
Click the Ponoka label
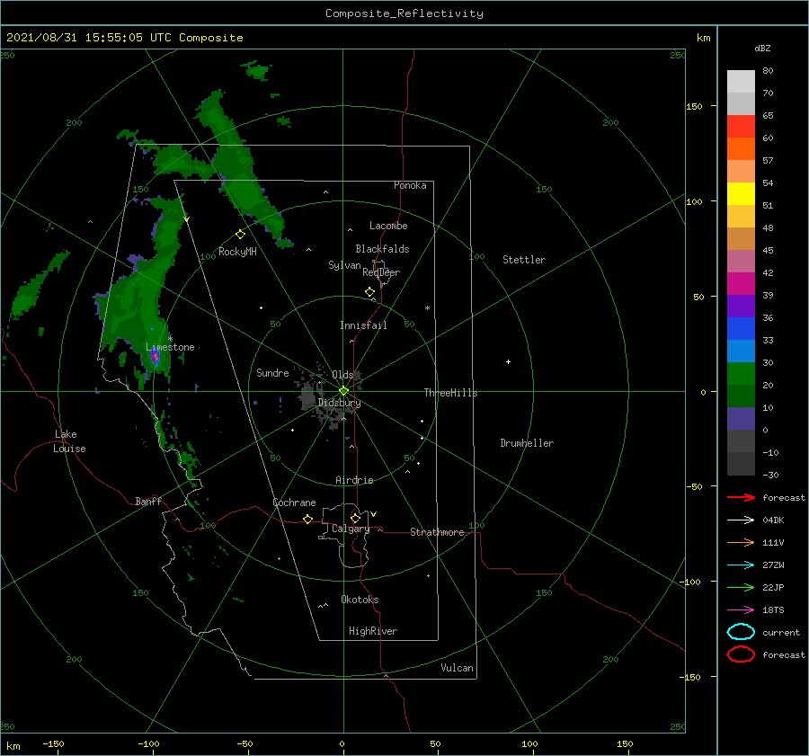point(410,185)
